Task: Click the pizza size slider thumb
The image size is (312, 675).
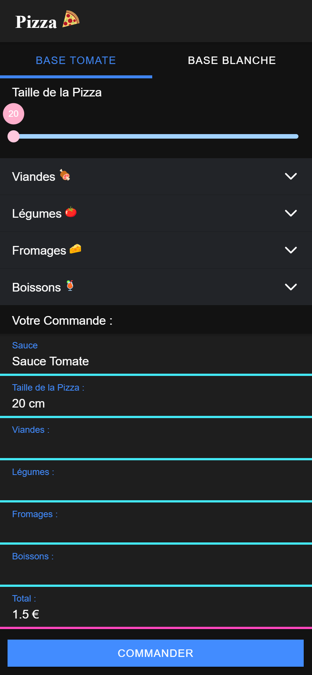Action: click(x=14, y=136)
